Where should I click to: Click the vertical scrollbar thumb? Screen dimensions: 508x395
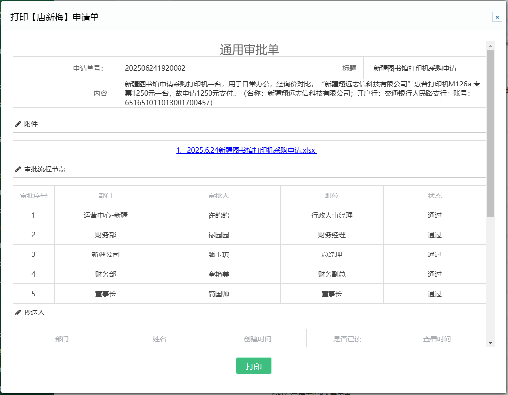coord(490,133)
